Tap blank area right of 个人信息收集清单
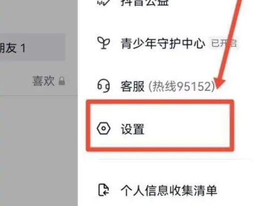Image resolution: width=260 pixels, height=206 pixels. (238, 190)
